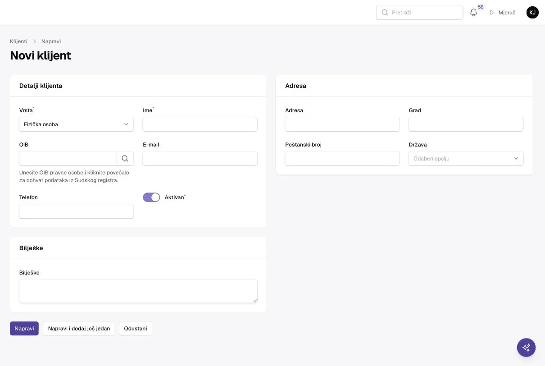Open the Vrsta dropdown
Screen dimensions: 545x366
(77, 124)
